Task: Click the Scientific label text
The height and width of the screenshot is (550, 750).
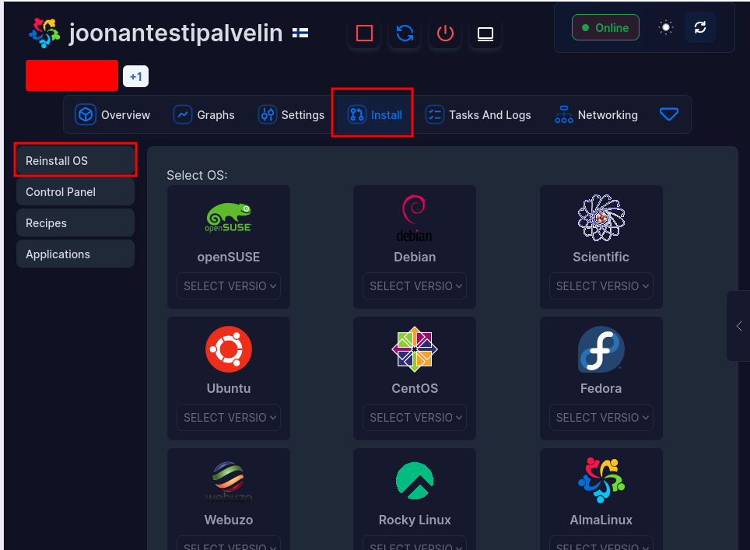Action: pos(601,257)
